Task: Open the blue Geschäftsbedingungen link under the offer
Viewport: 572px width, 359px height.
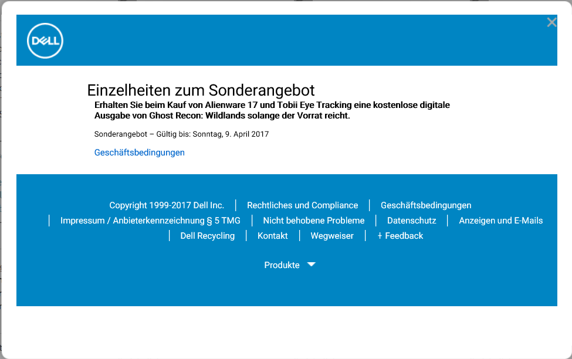Action: point(140,153)
